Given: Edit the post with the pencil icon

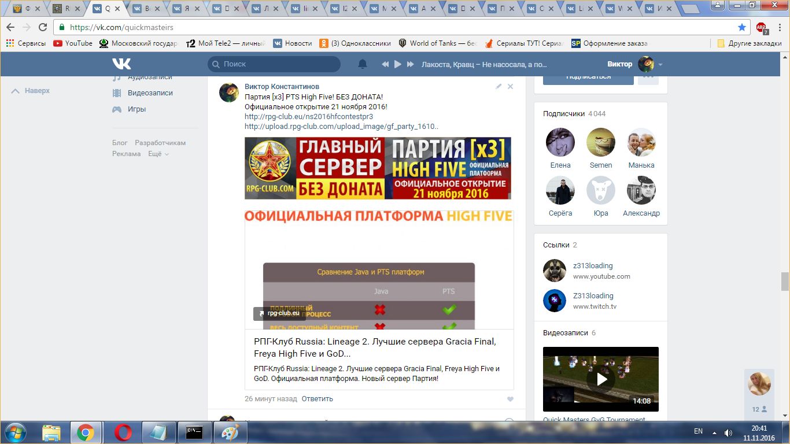Looking at the screenshot, I should click(499, 86).
